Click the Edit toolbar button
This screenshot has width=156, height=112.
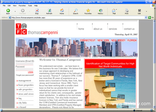point(139,12)
